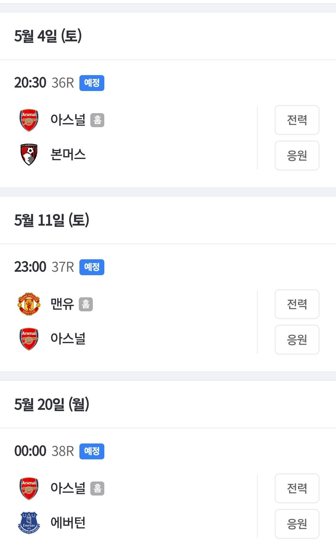Click the Manchester United crest
Viewport: 336px width, 546px height.
pos(29,304)
